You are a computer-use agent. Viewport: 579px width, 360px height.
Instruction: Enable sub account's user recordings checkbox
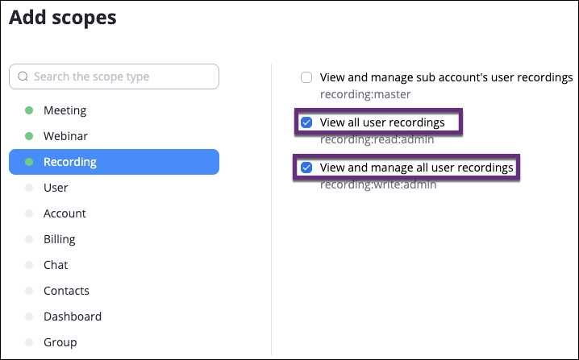(306, 77)
